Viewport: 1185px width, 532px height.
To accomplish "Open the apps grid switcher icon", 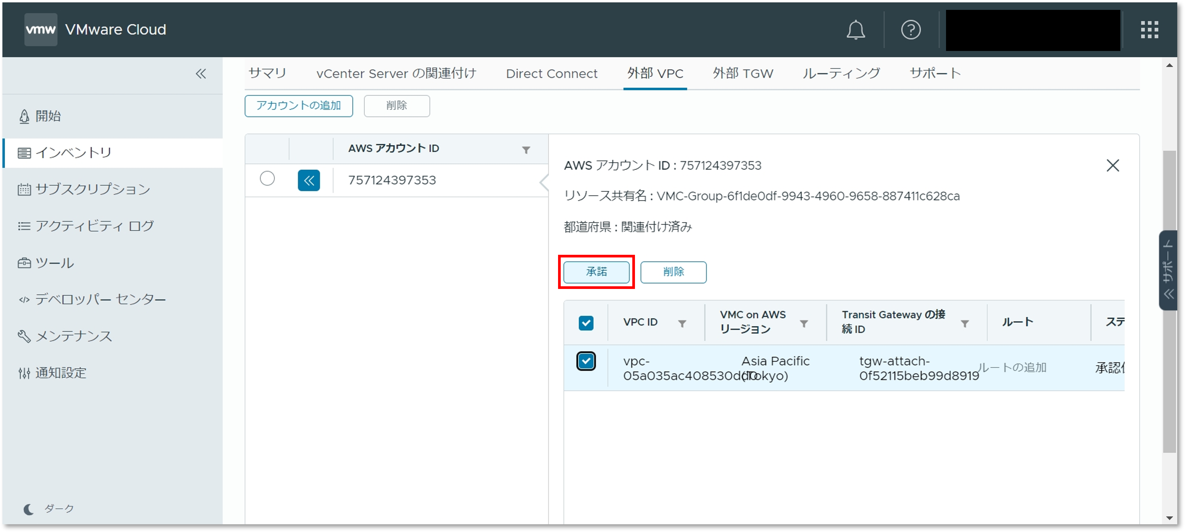I will [1149, 30].
